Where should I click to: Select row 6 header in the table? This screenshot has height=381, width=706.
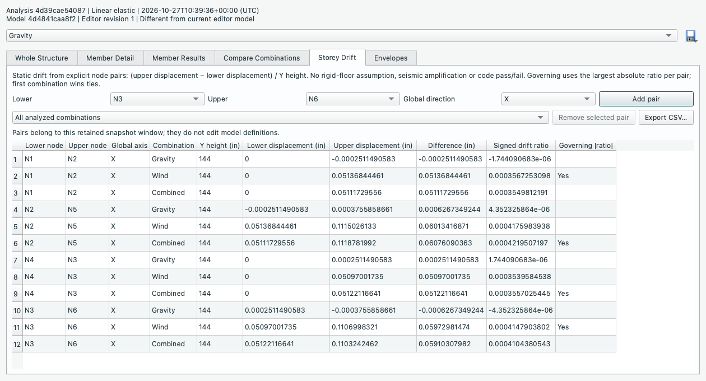pyautogui.click(x=17, y=243)
